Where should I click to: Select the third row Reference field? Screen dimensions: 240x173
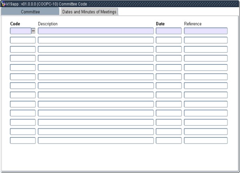206,49
